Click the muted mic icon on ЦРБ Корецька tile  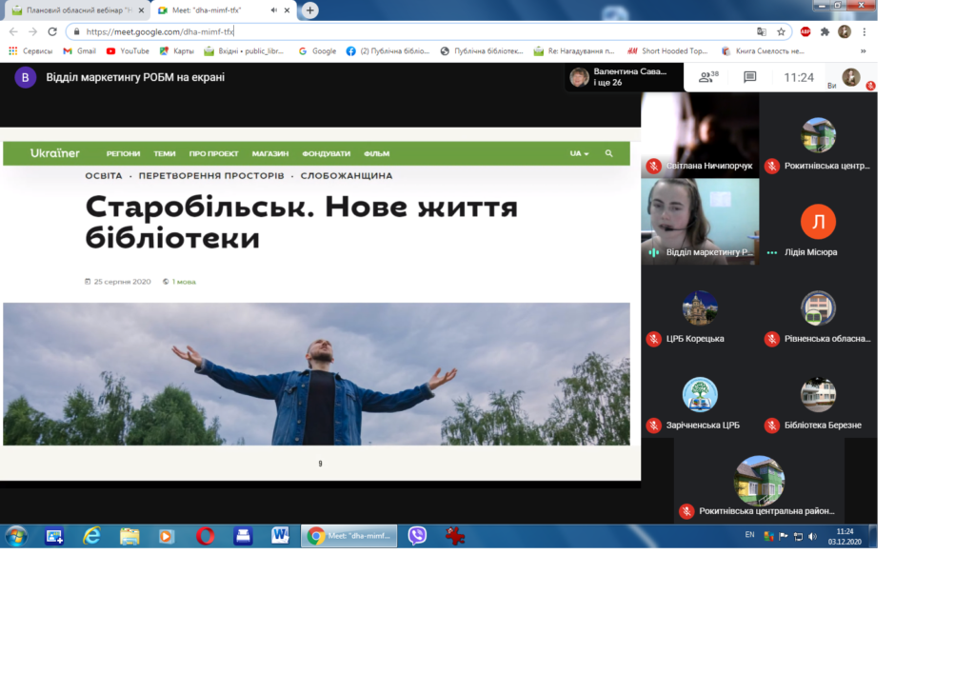654,339
